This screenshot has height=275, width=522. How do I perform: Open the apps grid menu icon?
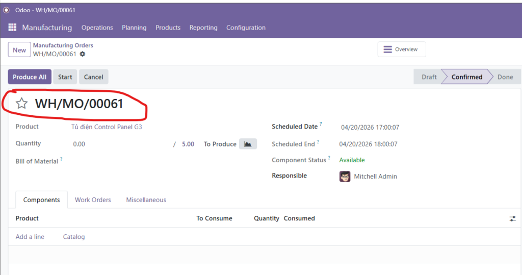[12, 28]
